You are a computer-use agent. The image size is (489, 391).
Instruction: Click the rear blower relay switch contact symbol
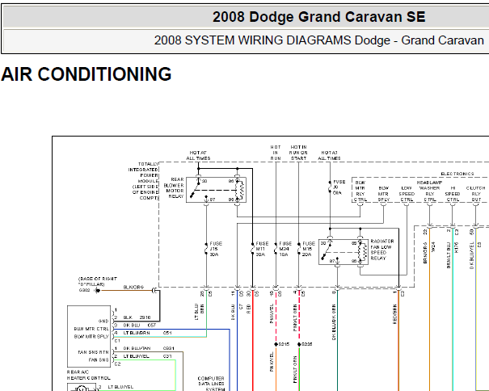[196, 189]
